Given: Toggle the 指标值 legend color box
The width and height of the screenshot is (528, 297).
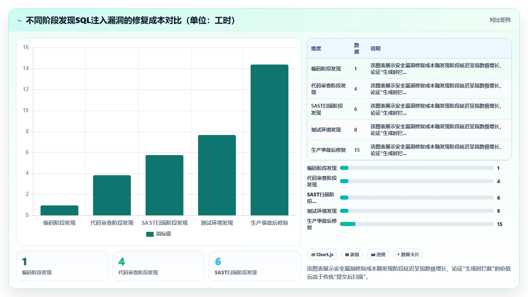Looking at the screenshot, I should tap(150, 234).
